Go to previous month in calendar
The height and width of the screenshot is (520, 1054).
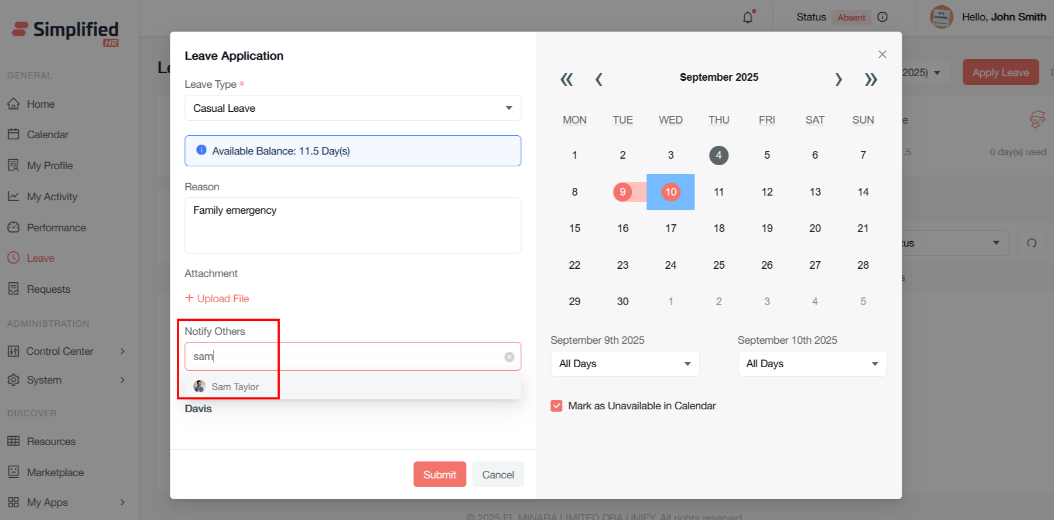[x=598, y=80]
